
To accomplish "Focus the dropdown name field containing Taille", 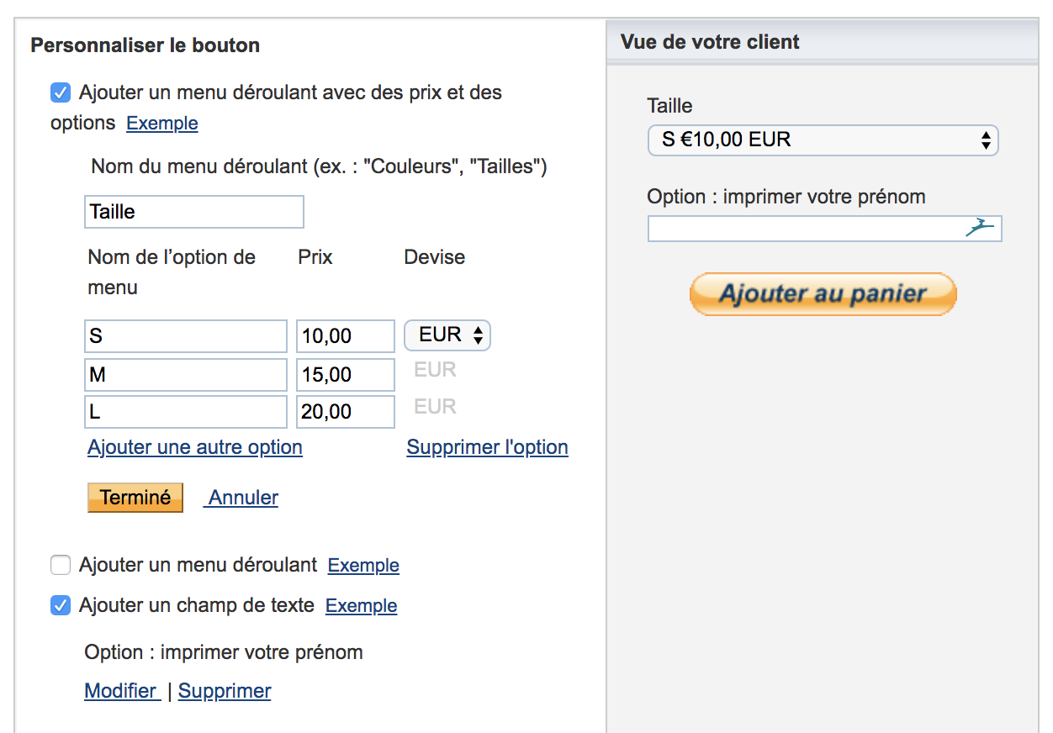I will coord(194,212).
